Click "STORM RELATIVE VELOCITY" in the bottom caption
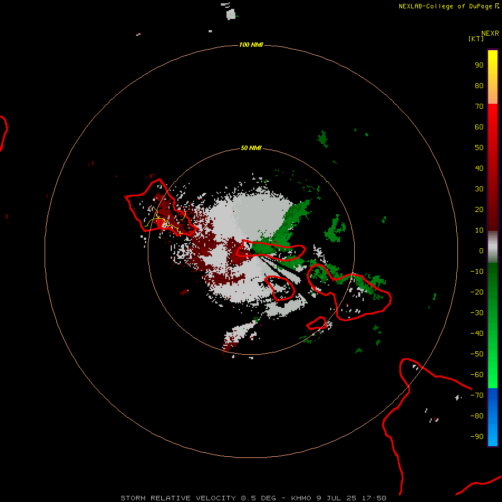This screenshot has height=502, width=502. click(178, 498)
